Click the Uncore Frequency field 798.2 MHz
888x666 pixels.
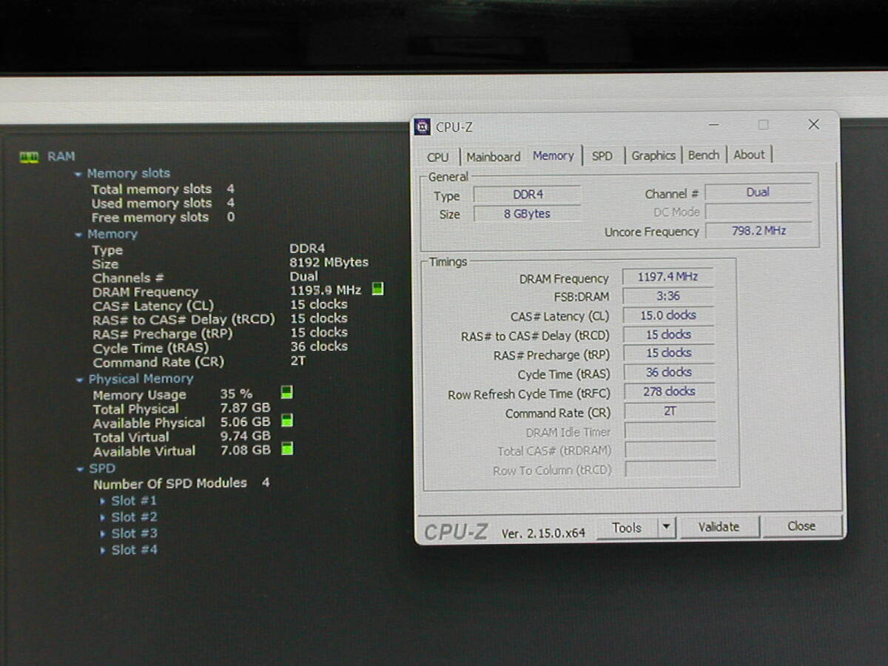tap(758, 231)
